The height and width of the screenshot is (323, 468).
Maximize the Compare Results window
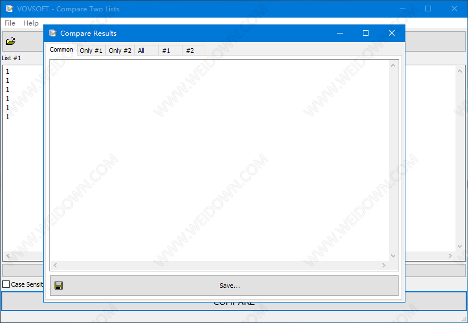tap(366, 33)
